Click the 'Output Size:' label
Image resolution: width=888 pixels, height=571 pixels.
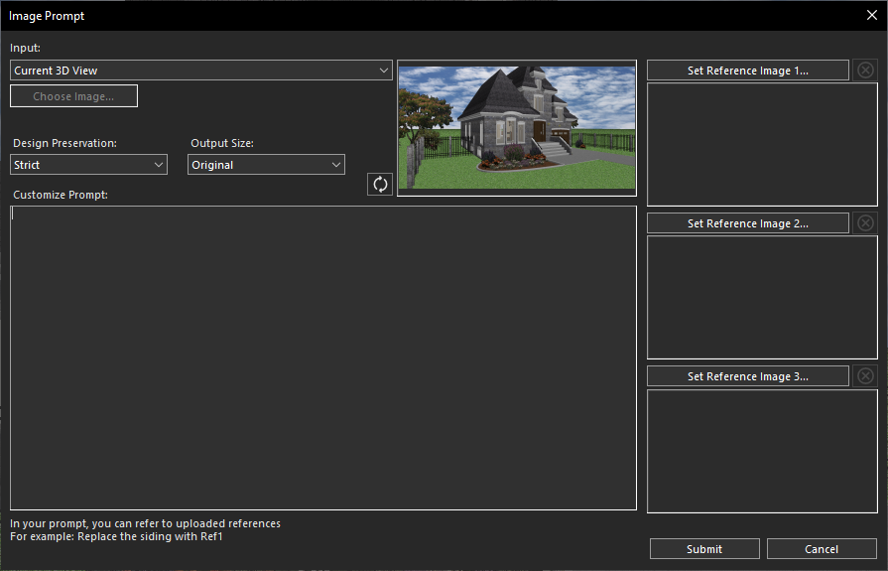point(222,143)
